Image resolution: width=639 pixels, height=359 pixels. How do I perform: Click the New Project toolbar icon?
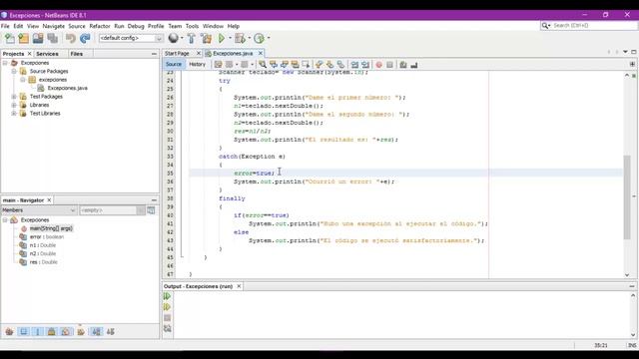24,38
